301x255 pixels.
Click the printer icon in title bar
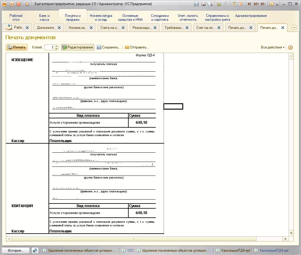coord(203,4)
